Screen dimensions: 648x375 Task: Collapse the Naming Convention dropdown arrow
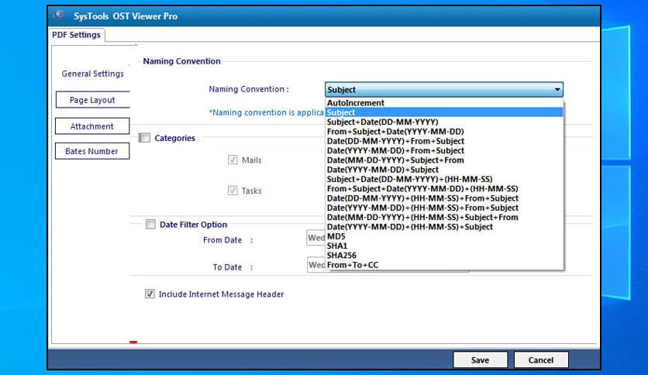557,90
